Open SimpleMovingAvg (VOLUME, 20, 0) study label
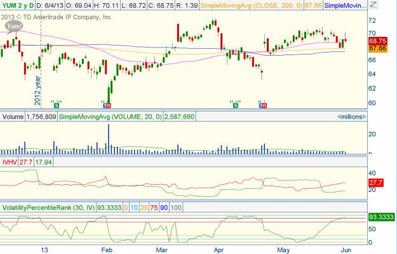 (111, 117)
